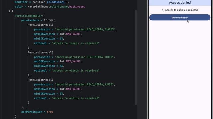213x119 pixels.
Task: Click the PermissionHandler( call
Action: [29, 16]
